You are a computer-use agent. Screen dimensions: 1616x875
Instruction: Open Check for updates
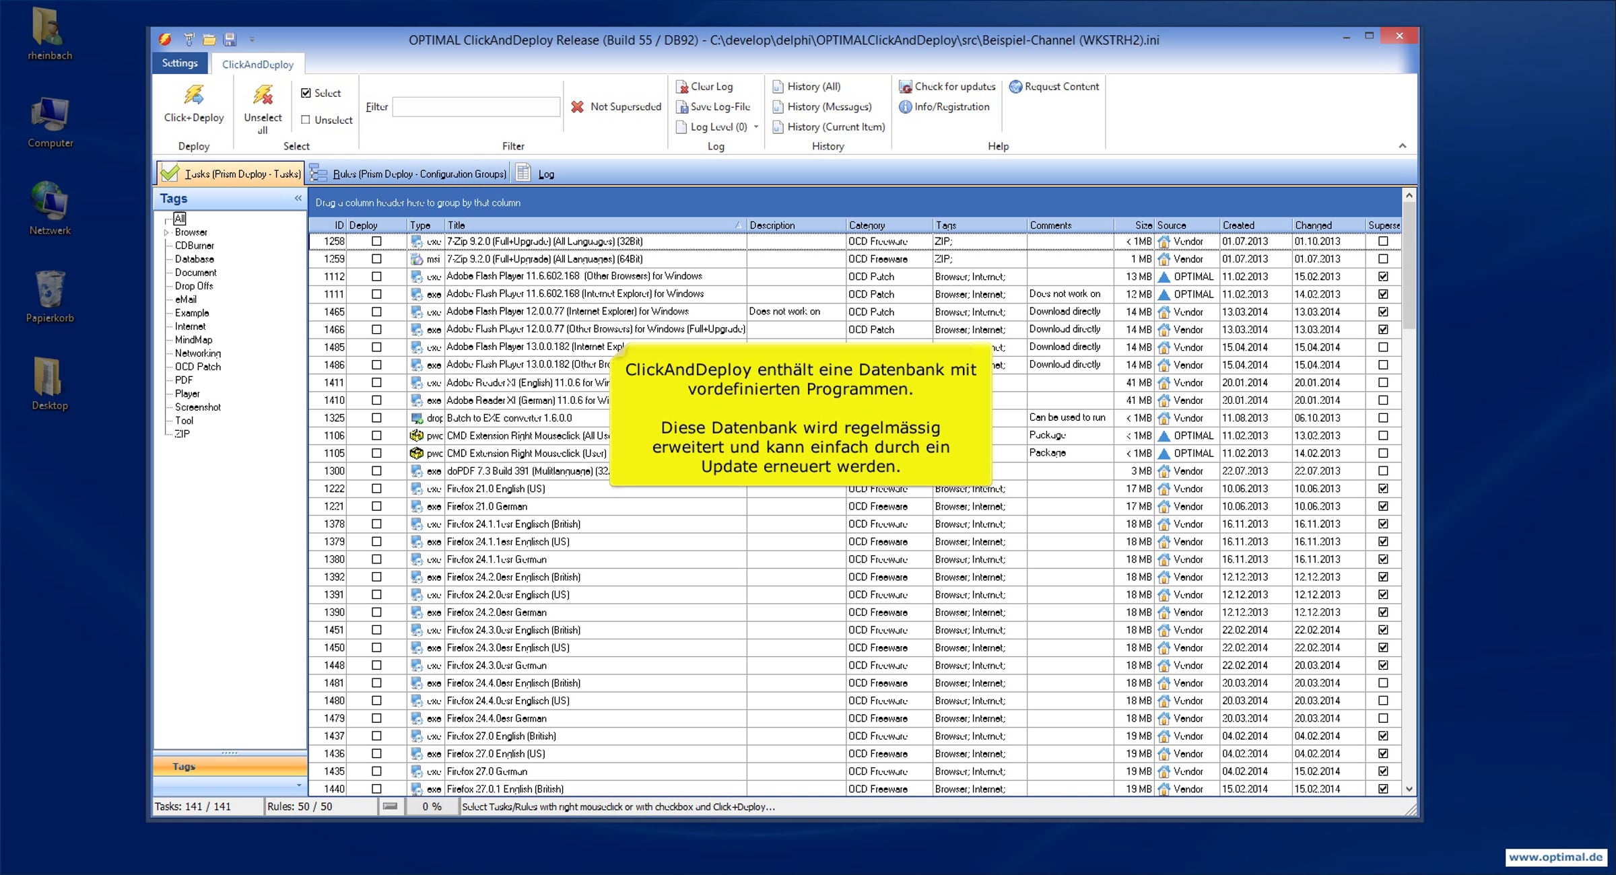click(947, 86)
